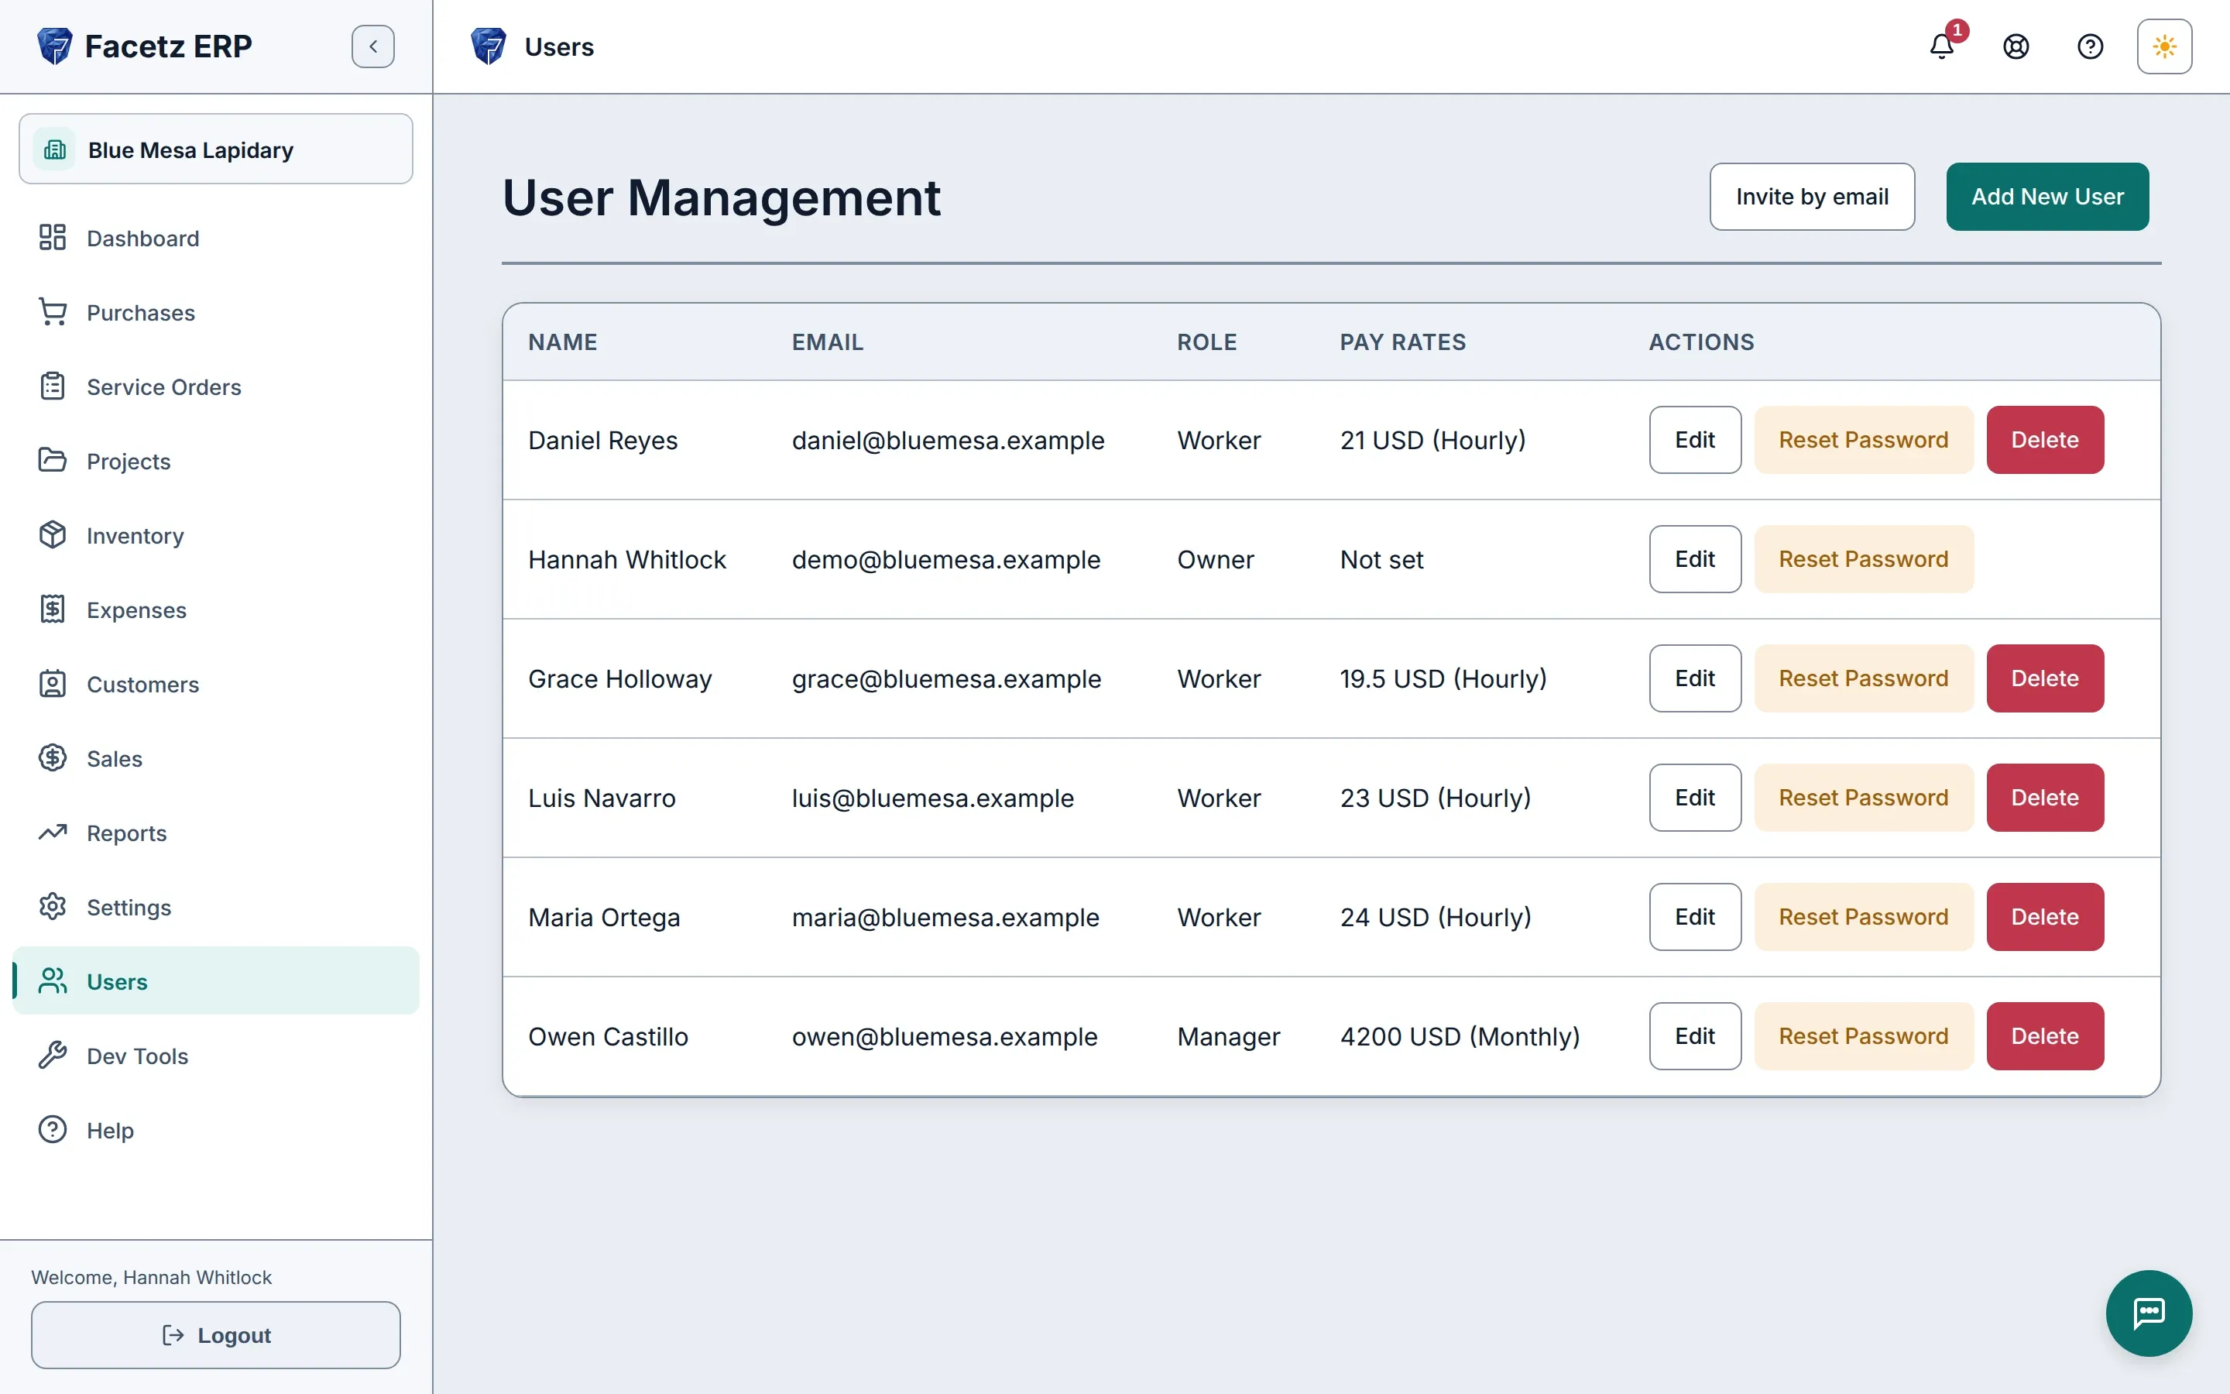Open the Help sidebar item
2230x1394 pixels.
(215, 1131)
